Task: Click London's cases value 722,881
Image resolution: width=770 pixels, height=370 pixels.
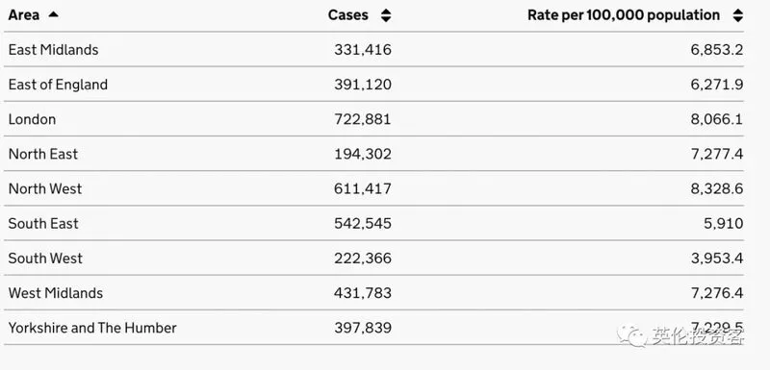Action: pyautogui.click(x=363, y=119)
